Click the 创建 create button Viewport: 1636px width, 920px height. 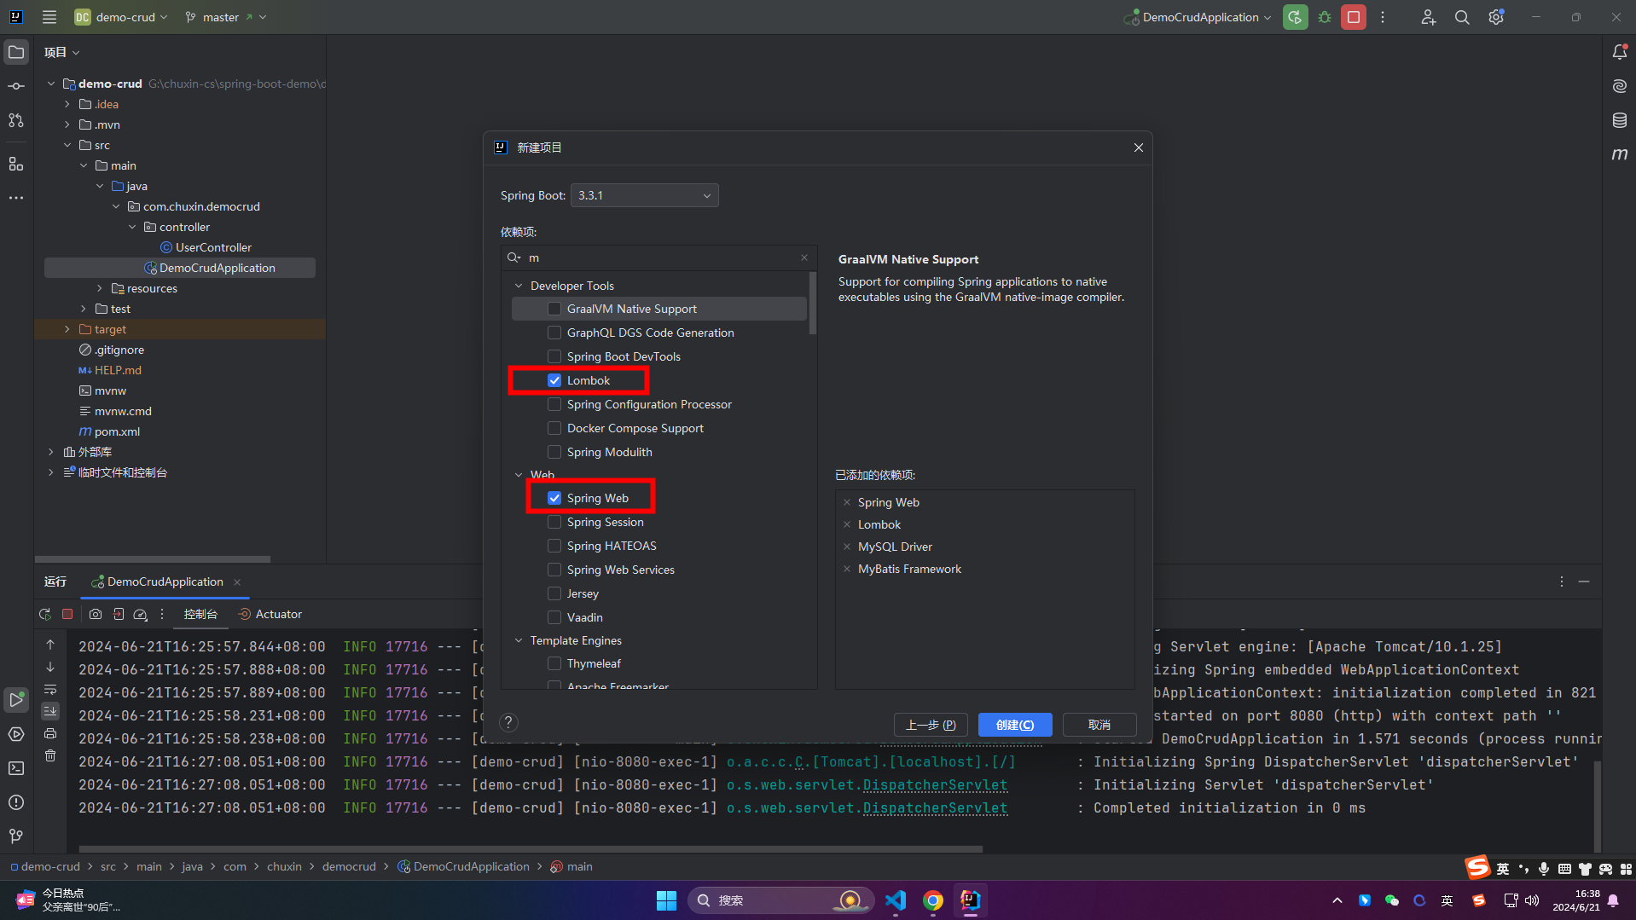pos(1015,725)
